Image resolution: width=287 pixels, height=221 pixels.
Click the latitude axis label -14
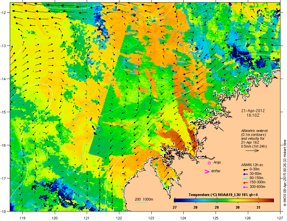click(x=3, y=79)
